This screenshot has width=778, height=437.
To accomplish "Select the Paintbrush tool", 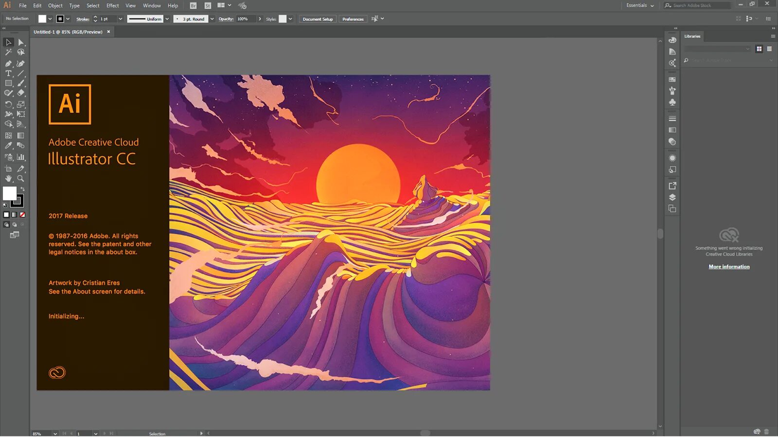I will (21, 83).
